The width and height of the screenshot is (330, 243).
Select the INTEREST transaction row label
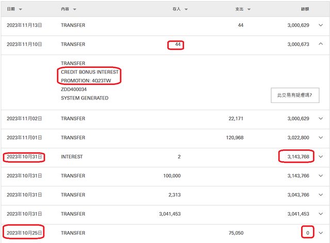[72, 157]
